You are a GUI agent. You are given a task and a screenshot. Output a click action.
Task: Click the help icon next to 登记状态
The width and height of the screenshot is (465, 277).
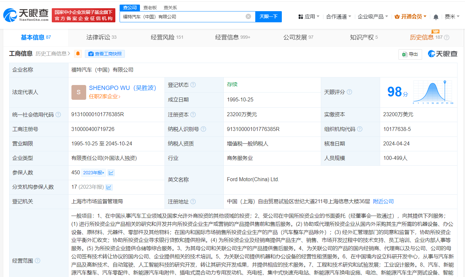coord(193,85)
